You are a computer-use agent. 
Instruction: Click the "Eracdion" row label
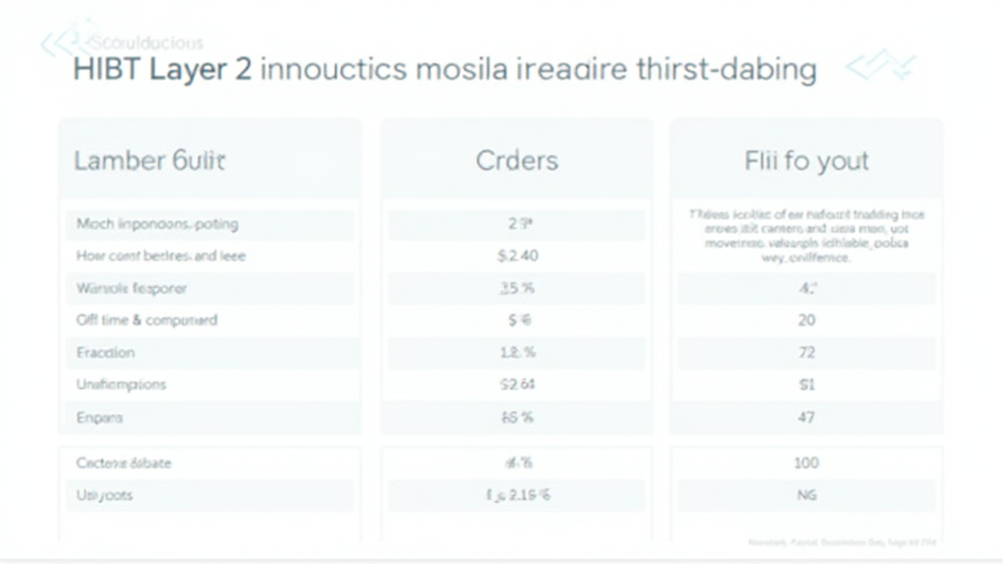pyautogui.click(x=106, y=352)
